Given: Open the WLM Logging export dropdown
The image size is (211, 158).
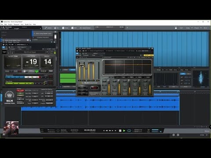Looking at the screenshot, I should pos(49,103).
